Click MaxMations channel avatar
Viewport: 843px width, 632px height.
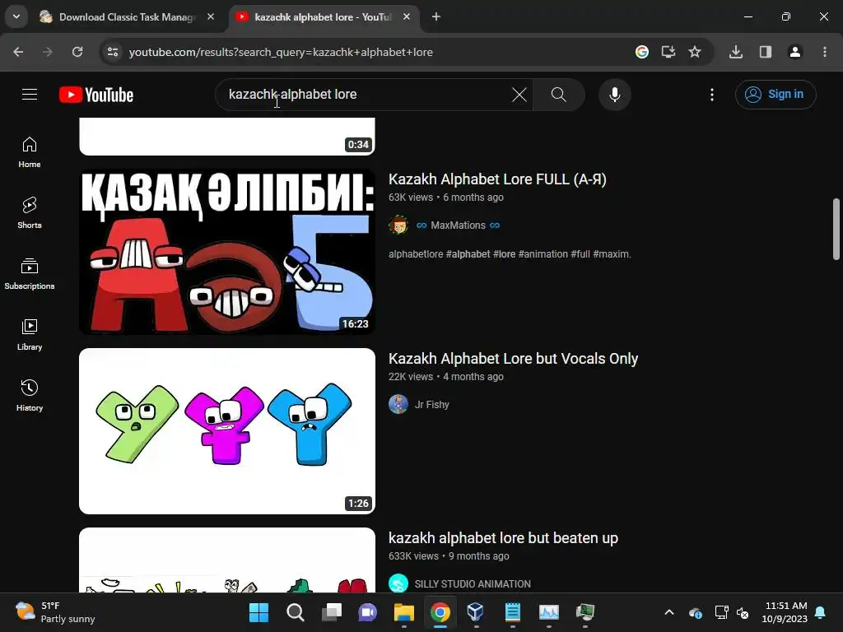click(398, 225)
